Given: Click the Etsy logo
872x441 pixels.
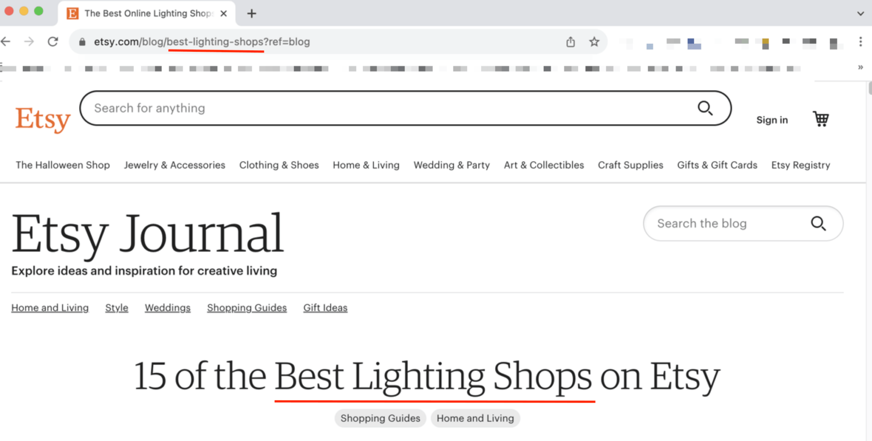Looking at the screenshot, I should click(43, 118).
